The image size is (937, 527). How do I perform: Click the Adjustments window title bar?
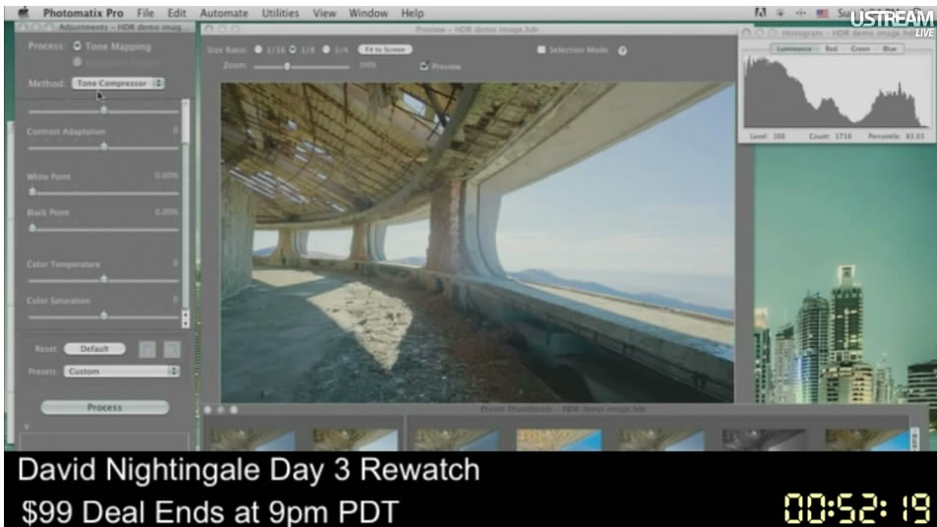click(105, 28)
